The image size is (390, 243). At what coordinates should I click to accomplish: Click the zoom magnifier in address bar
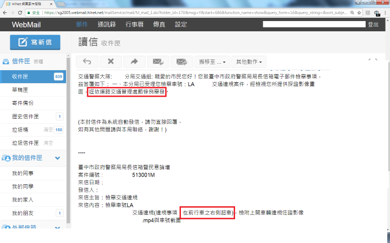[x=352, y=12]
